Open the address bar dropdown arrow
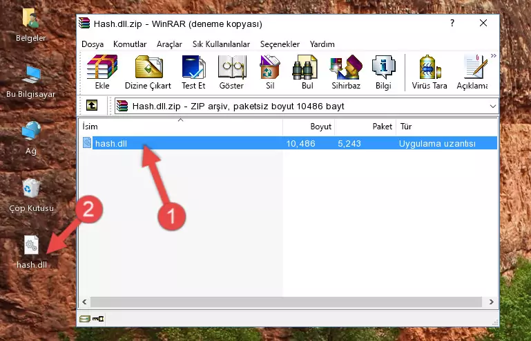Image resolution: width=531 pixels, height=341 pixels. point(493,107)
